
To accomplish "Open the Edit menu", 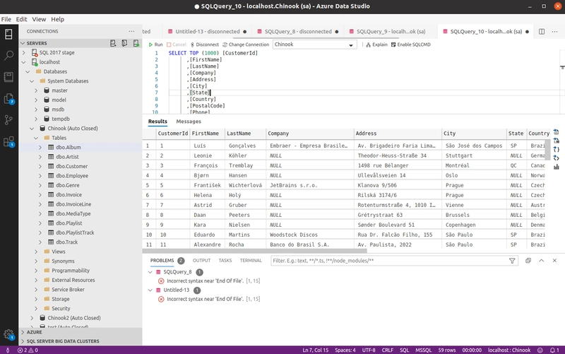I will [21, 19].
